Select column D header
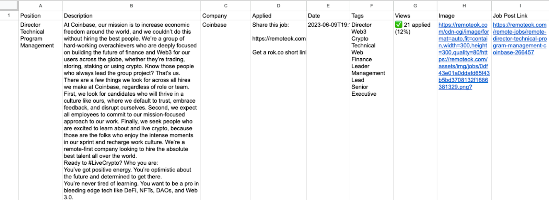Image resolution: width=549 pixels, height=200 pixels. pos(278,5)
